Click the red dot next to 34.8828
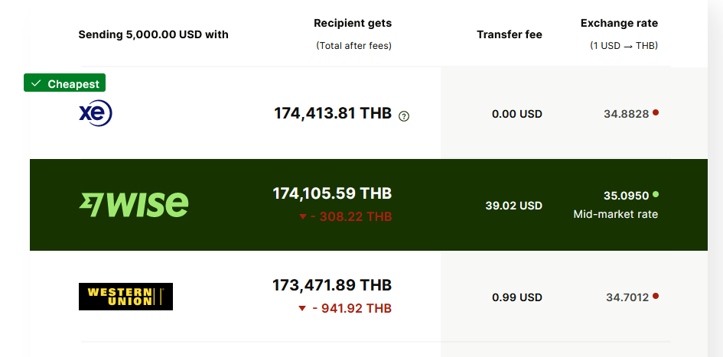Viewport: 723px width, 357px height. coord(656,112)
